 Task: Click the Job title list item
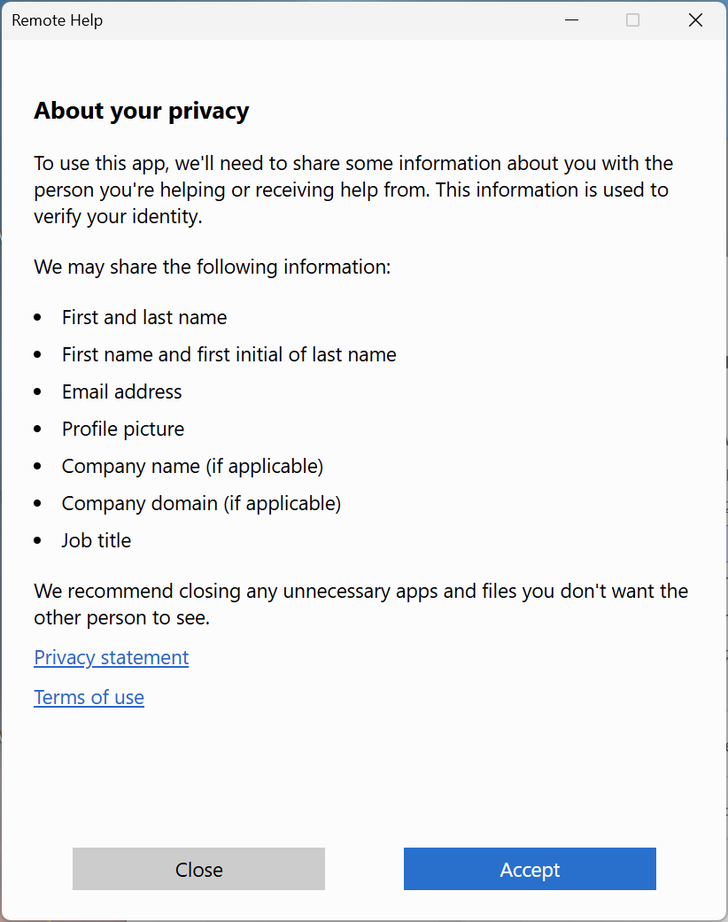click(x=97, y=540)
